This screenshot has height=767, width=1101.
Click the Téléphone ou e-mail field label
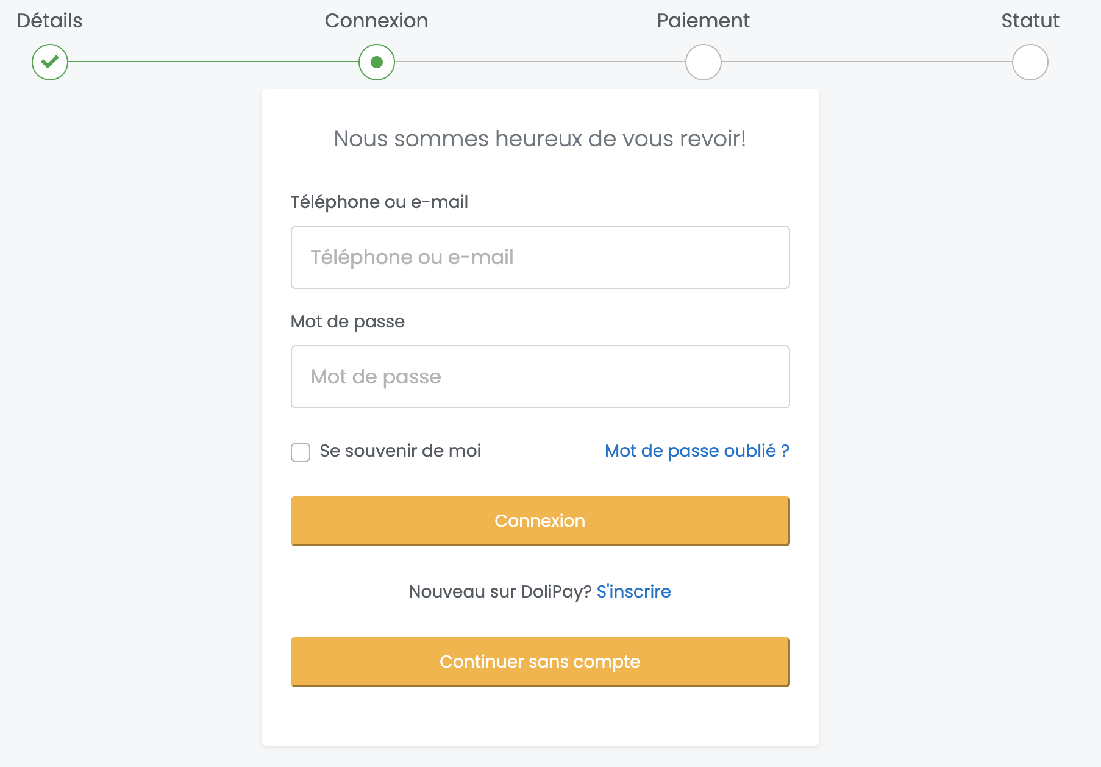pyautogui.click(x=379, y=202)
